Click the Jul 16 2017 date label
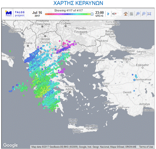156x149 pixels. (x=37, y=14)
